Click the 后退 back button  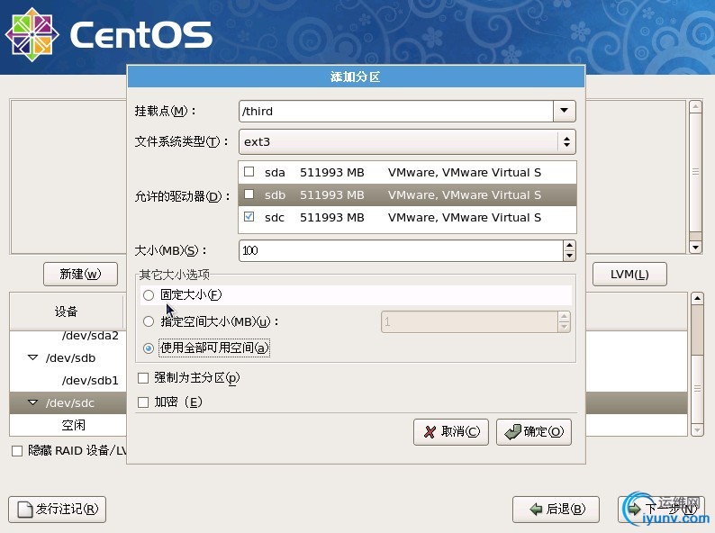coord(556,510)
